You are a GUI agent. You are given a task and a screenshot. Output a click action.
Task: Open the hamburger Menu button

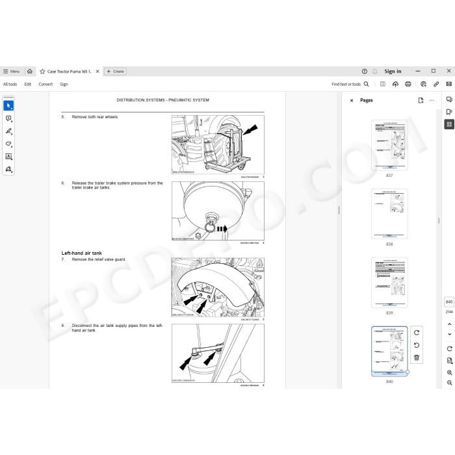11,71
